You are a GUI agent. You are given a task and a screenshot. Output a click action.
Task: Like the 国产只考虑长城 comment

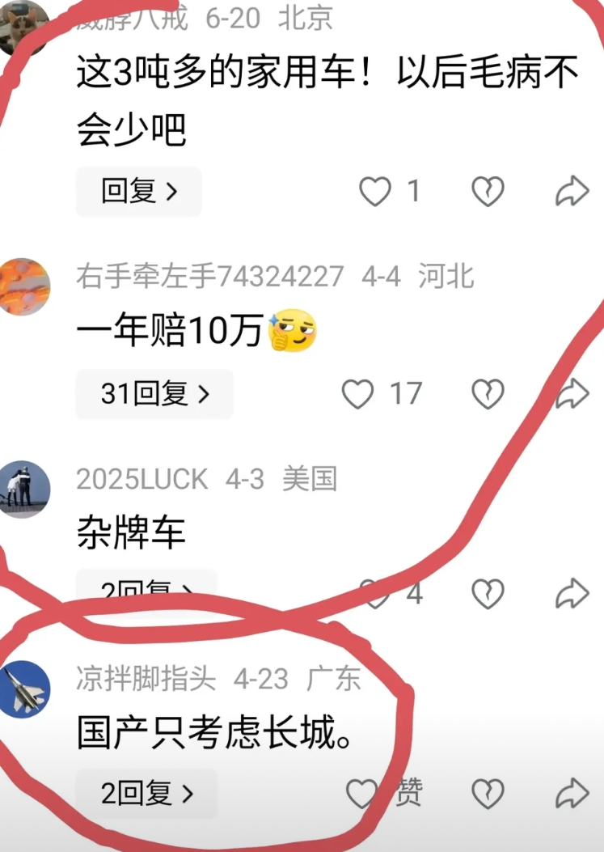[x=361, y=794]
